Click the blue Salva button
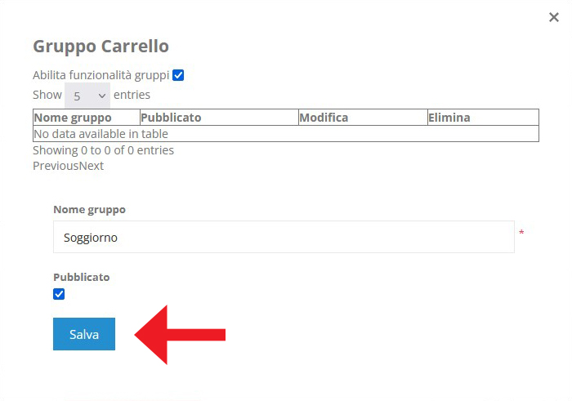 click(84, 334)
